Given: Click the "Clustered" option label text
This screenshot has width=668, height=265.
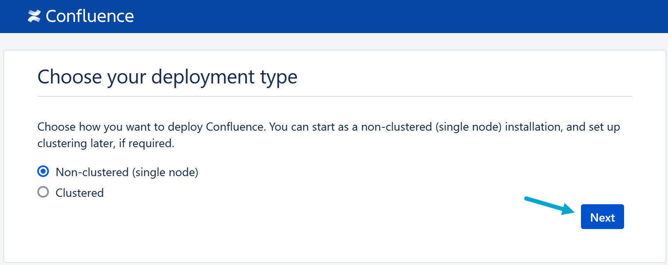Looking at the screenshot, I should coord(80,193).
